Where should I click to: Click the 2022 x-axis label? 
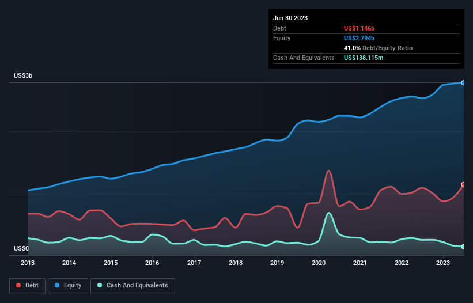(402, 263)
